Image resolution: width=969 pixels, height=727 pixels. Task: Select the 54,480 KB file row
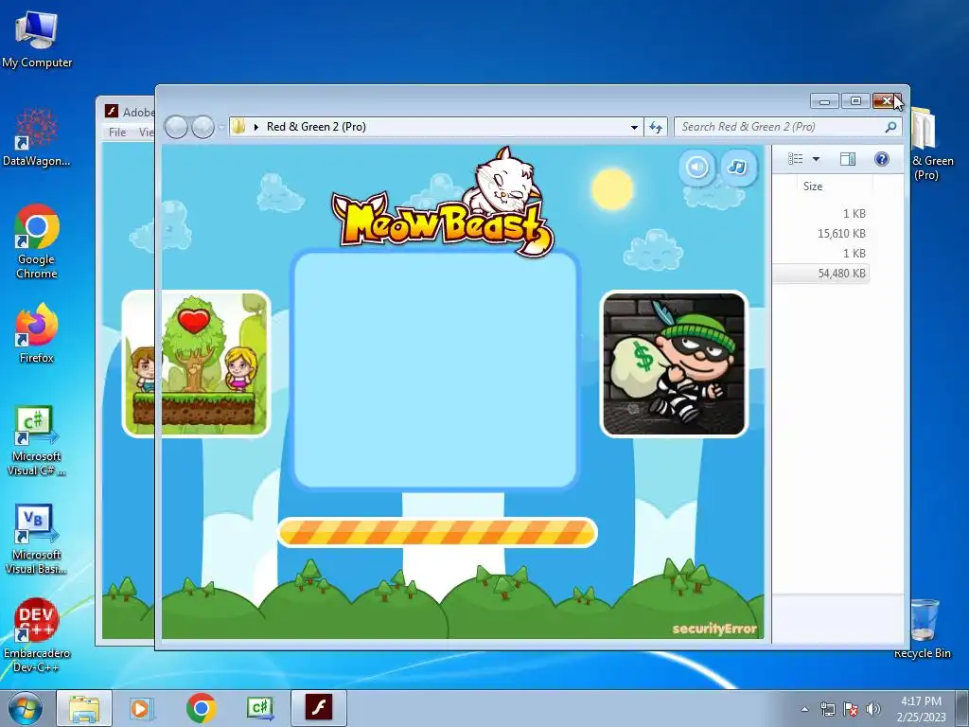click(x=820, y=274)
